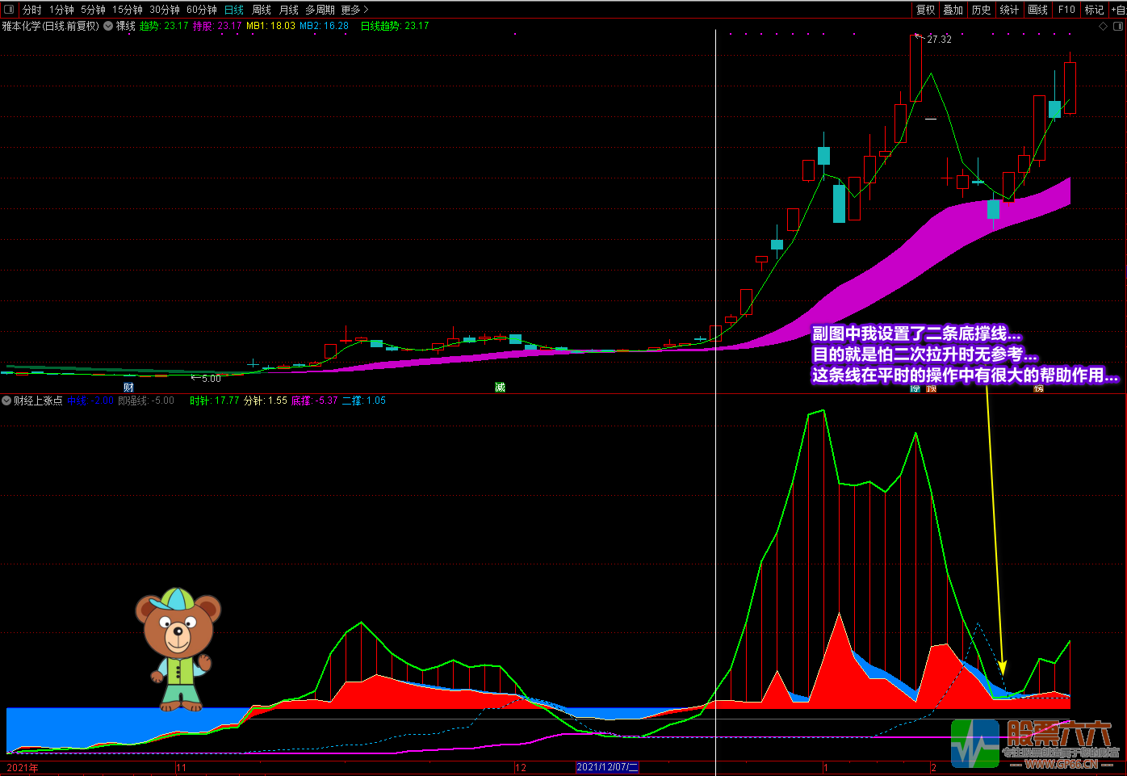Switch to the 日线 period tab
1127x776 pixels.
pos(234,10)
